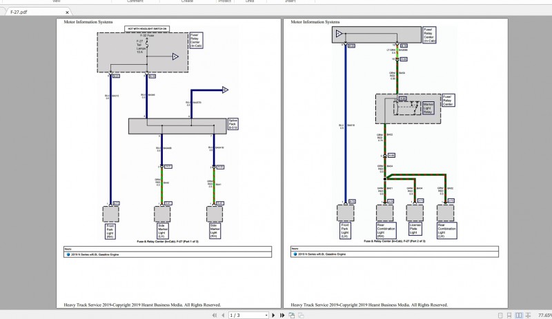Viewport: 552px width, 319px height.
Task: Go to previous page arrow
Action: pyautogui.click(x=223, y=316)
